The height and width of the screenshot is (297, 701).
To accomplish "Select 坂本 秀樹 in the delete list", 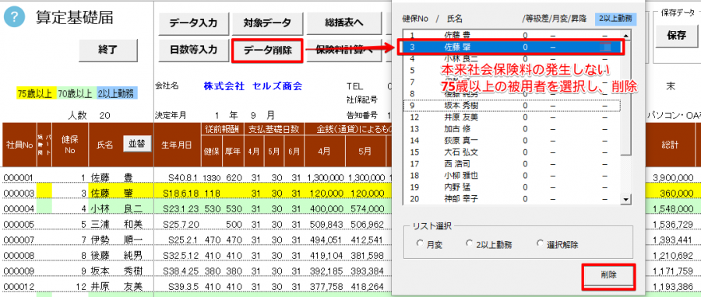I will click(512, 107).
